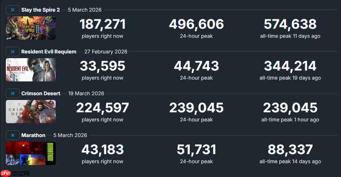341x177 pixels.
Task: Click Crimson Desert release date 19 March 2026
Action: point(86,93)
